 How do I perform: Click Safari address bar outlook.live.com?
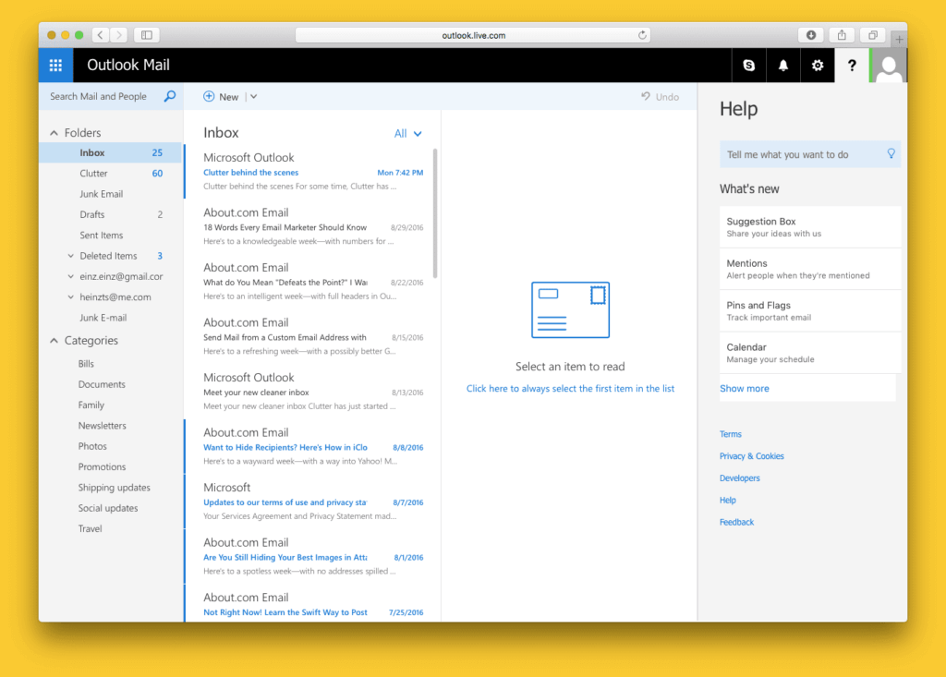[x=473, y=35]
